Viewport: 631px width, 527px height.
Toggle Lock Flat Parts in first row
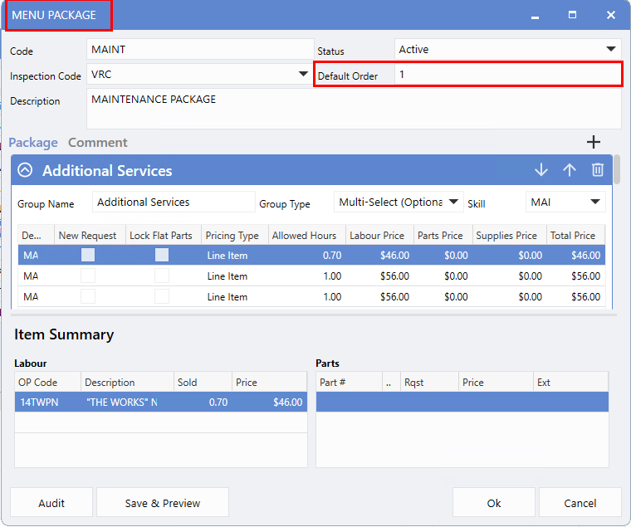pyautogui.click(x=162, y=256)
